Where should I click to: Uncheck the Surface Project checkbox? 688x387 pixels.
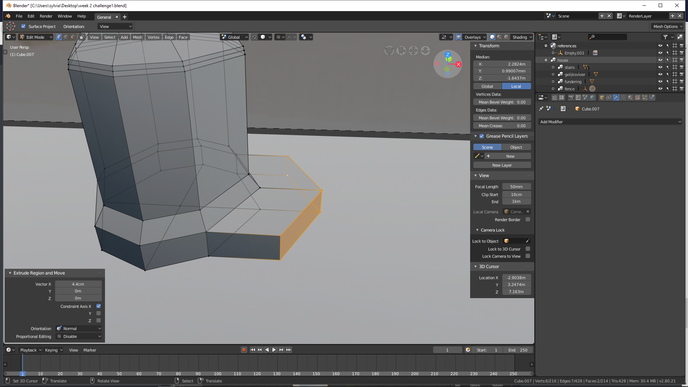23,26
